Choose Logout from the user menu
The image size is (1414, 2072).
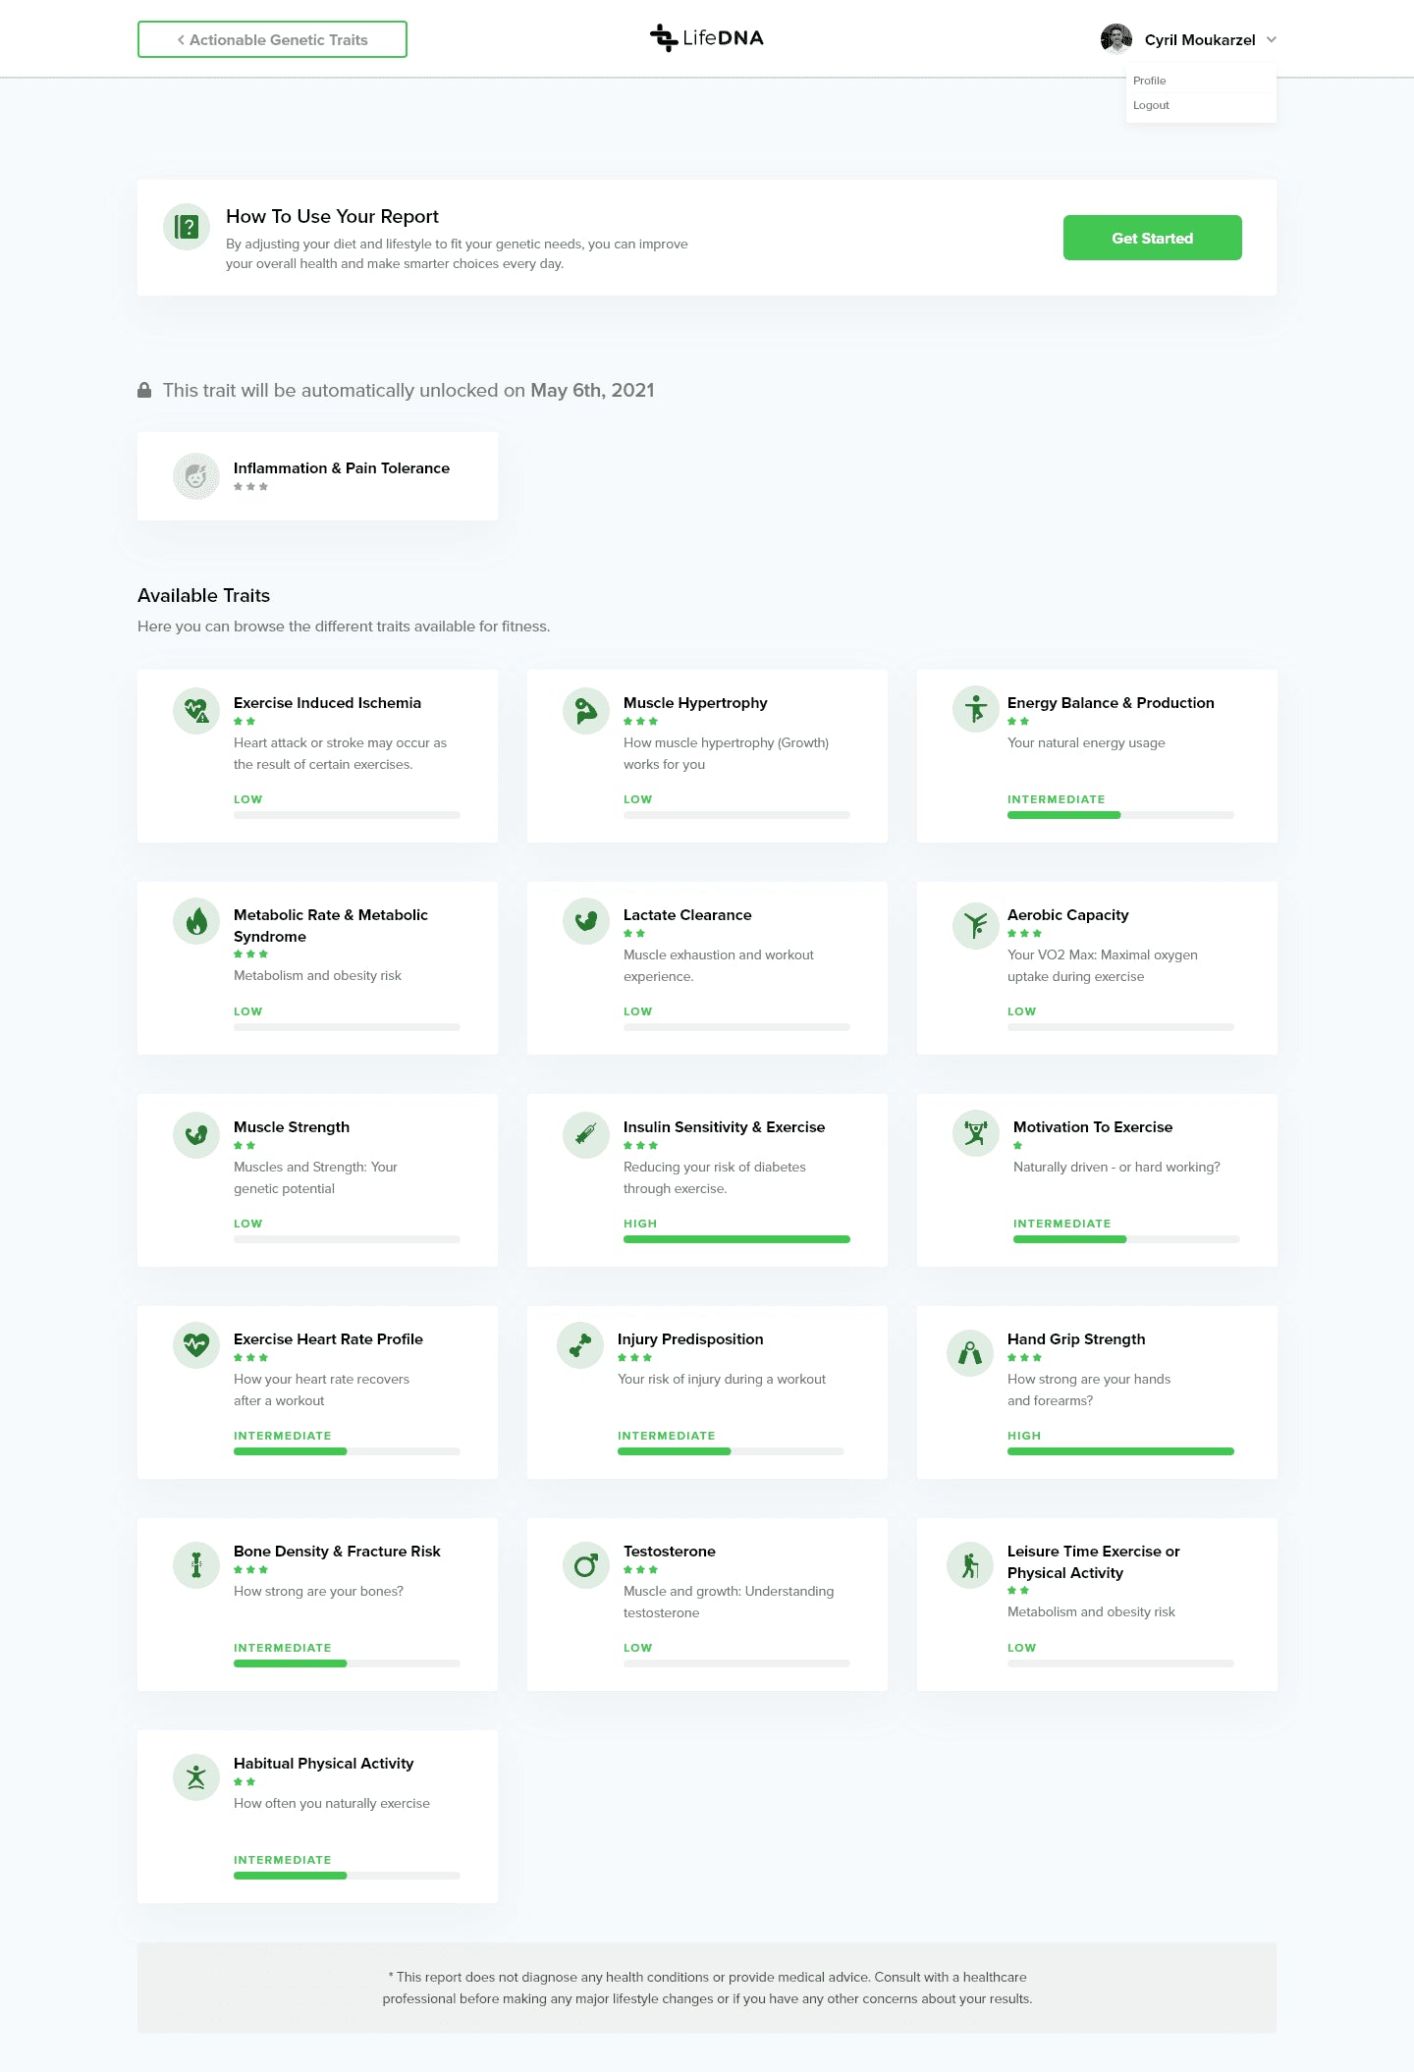1151,105
